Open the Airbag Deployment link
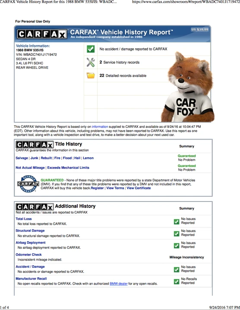Image resolution: width=240 pixels, height=310 pixels. (x=31, y=242)
